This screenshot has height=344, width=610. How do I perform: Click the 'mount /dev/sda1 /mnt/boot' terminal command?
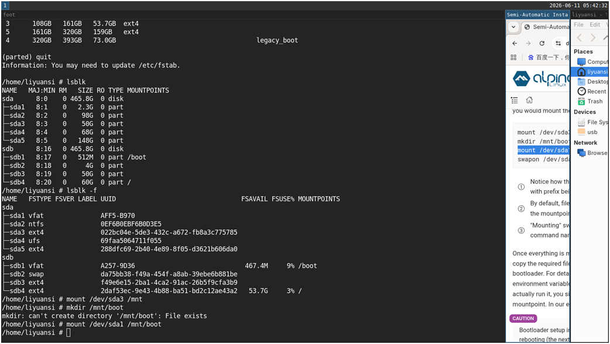[x=113, y=324]
